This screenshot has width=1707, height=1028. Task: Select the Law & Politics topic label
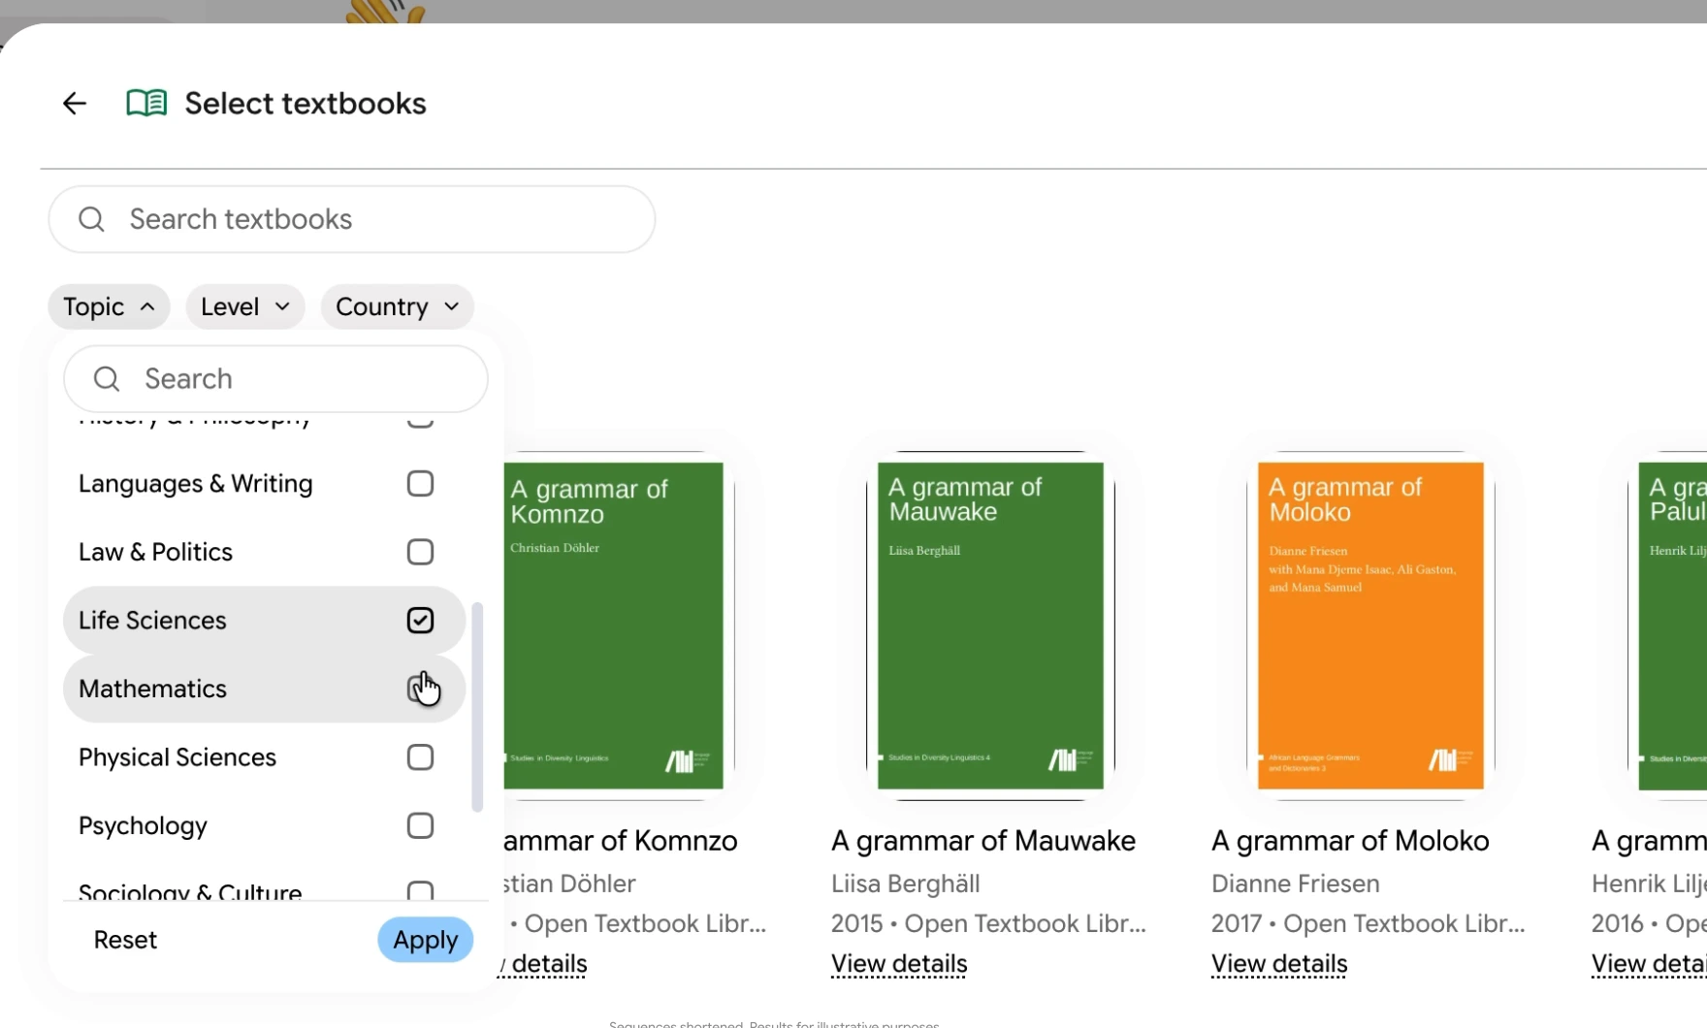pos(155,552)
